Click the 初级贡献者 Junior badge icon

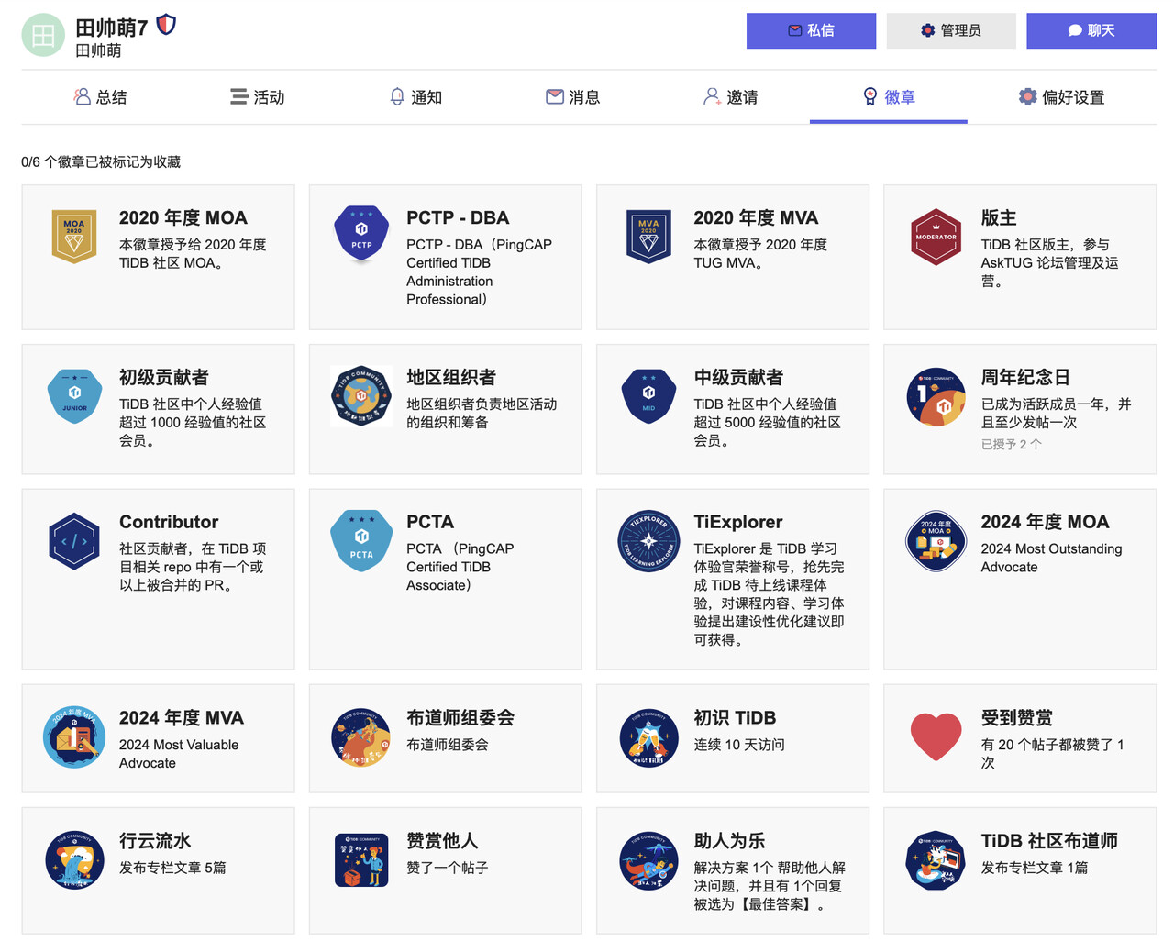[74, 396]
